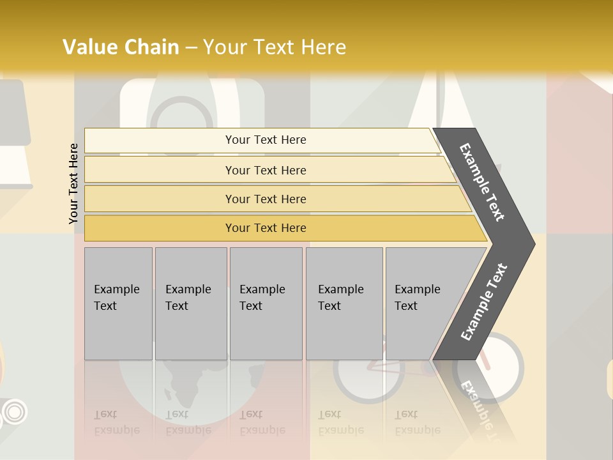Click the middle gray "Example Text" box
Image resolution: width=613 pixels, height=460 pixels.
(x=266, y=303)
